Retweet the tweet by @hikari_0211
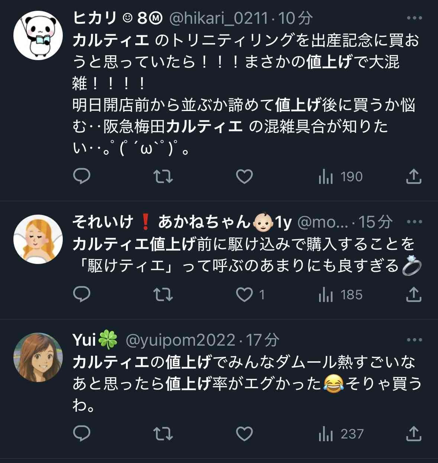Screen dimensions: 438x463 [163, 176]
